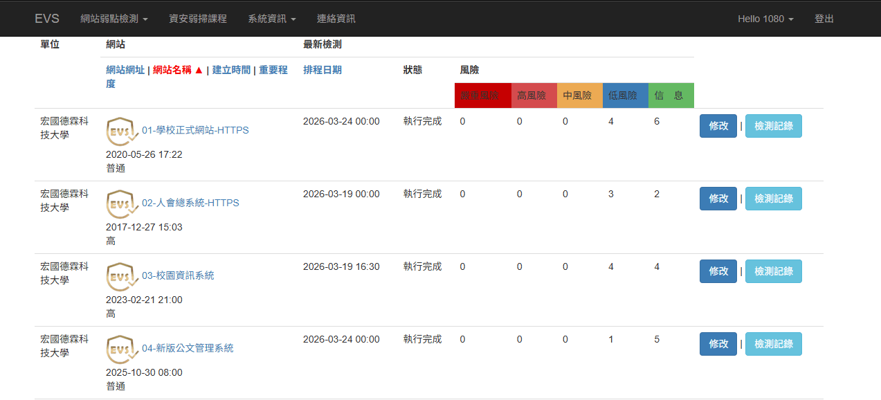Viewport: 881px width, 400px height.
Task: Open the 03-校園資訊系統 site link
Action: [x=178, y=275]
